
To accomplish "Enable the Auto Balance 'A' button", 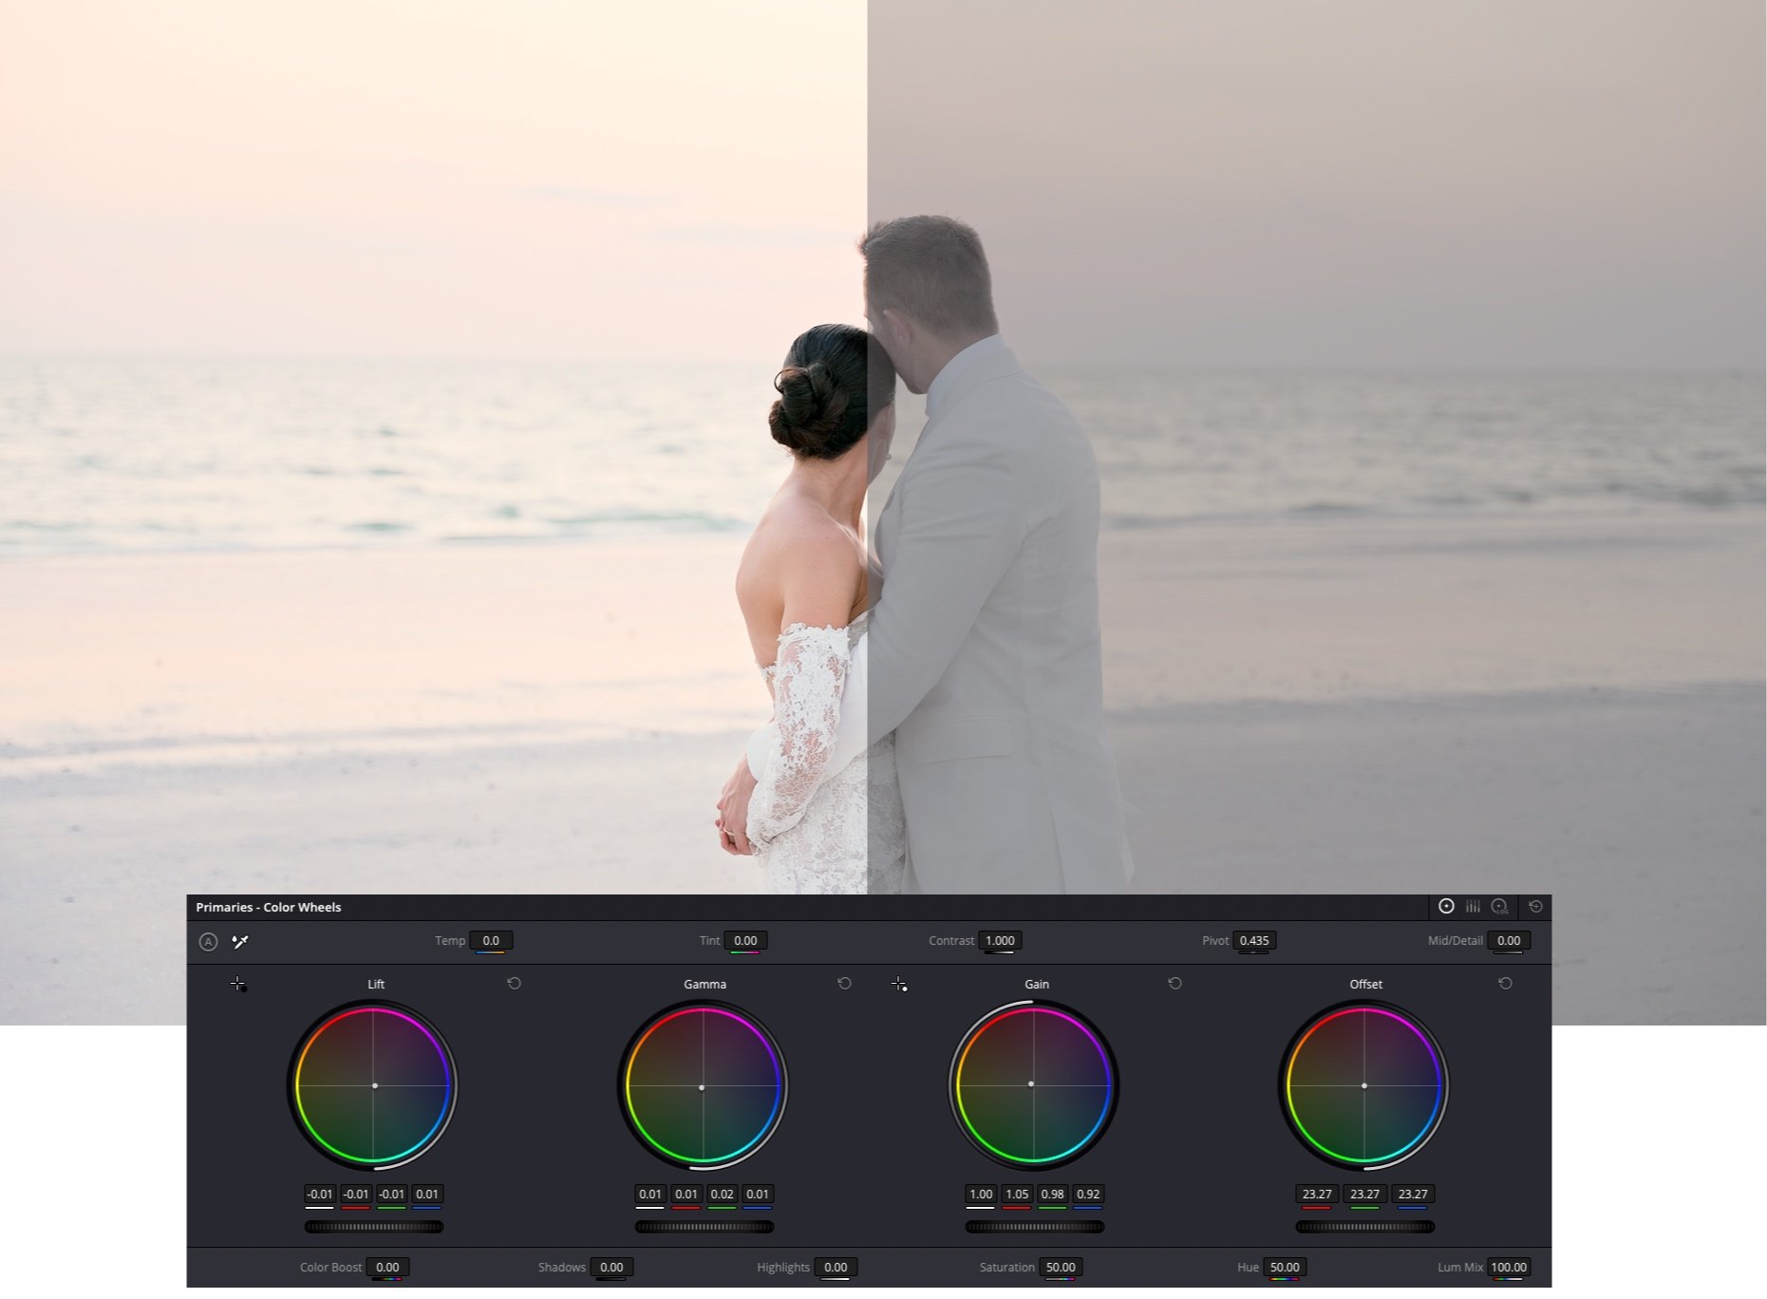I will (208, 942).
